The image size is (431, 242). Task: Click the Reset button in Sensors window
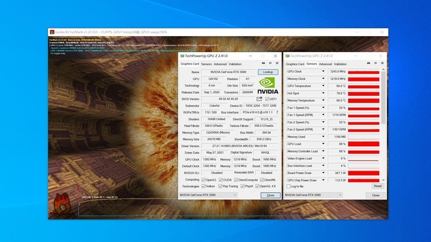[x=378, y=186]
